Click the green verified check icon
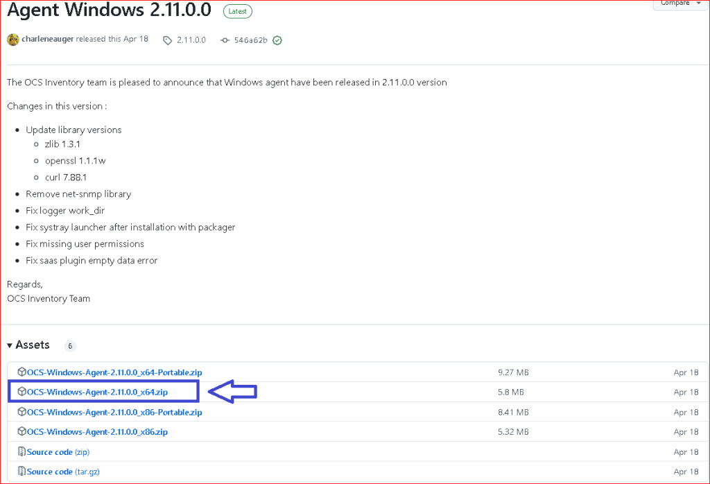This screenshot has width=710, height=484. (277, 40)
